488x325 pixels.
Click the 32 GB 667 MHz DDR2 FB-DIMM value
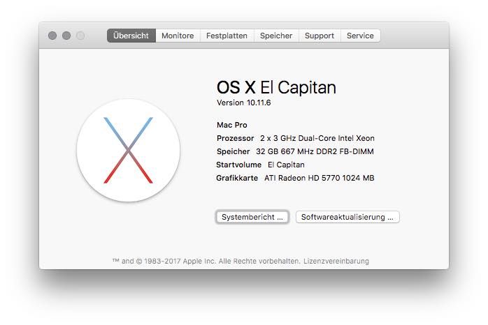click(315, 151)
